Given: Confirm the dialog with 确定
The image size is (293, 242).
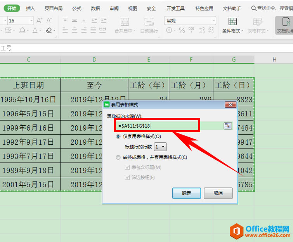Looking at the screenshot, I should 187,193.
